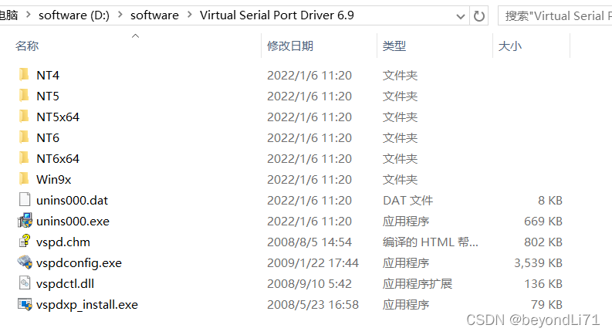Screen dimensions: 612x335
Task: Click the 2008/8/5 14:54 date cell
Action: [x=309, y=242]
